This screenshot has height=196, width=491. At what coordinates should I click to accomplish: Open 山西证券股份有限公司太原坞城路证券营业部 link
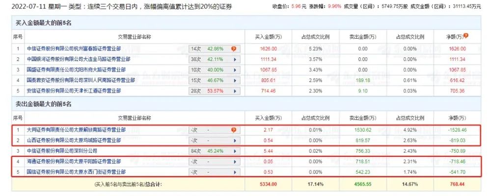(x=74, y=141)
